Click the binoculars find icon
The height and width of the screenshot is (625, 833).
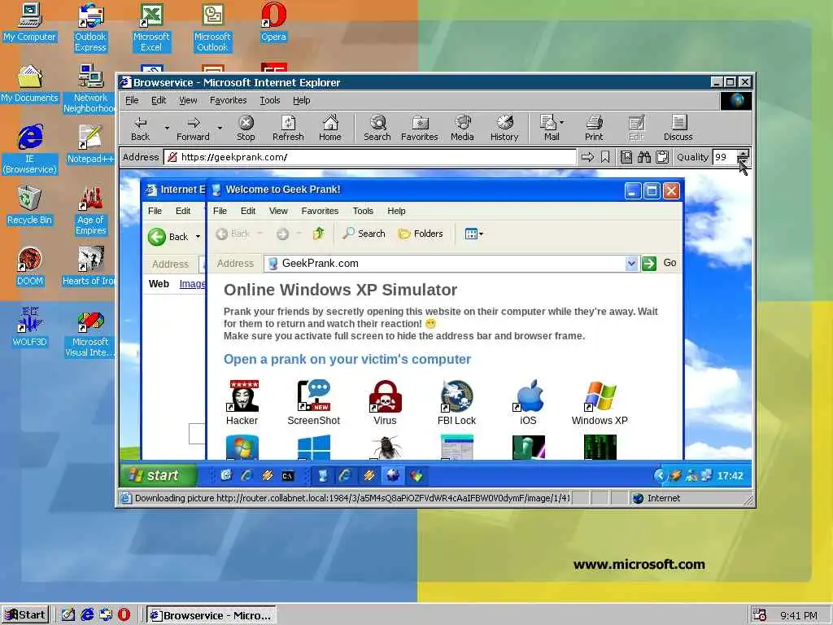tap(644, 157)
